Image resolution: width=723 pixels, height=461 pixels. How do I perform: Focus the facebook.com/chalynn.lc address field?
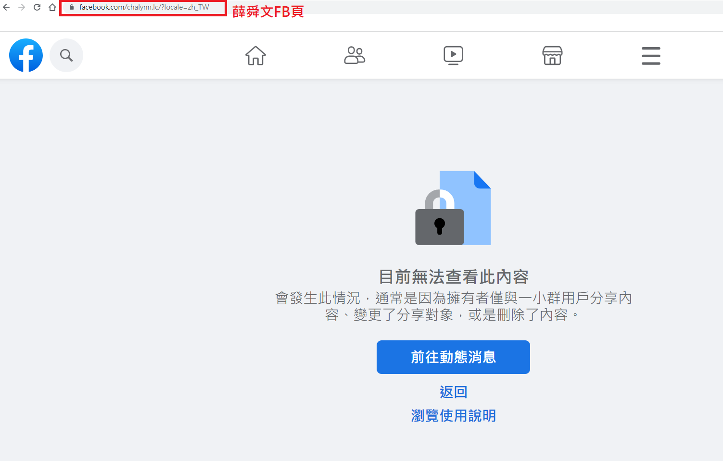point(143,8)
